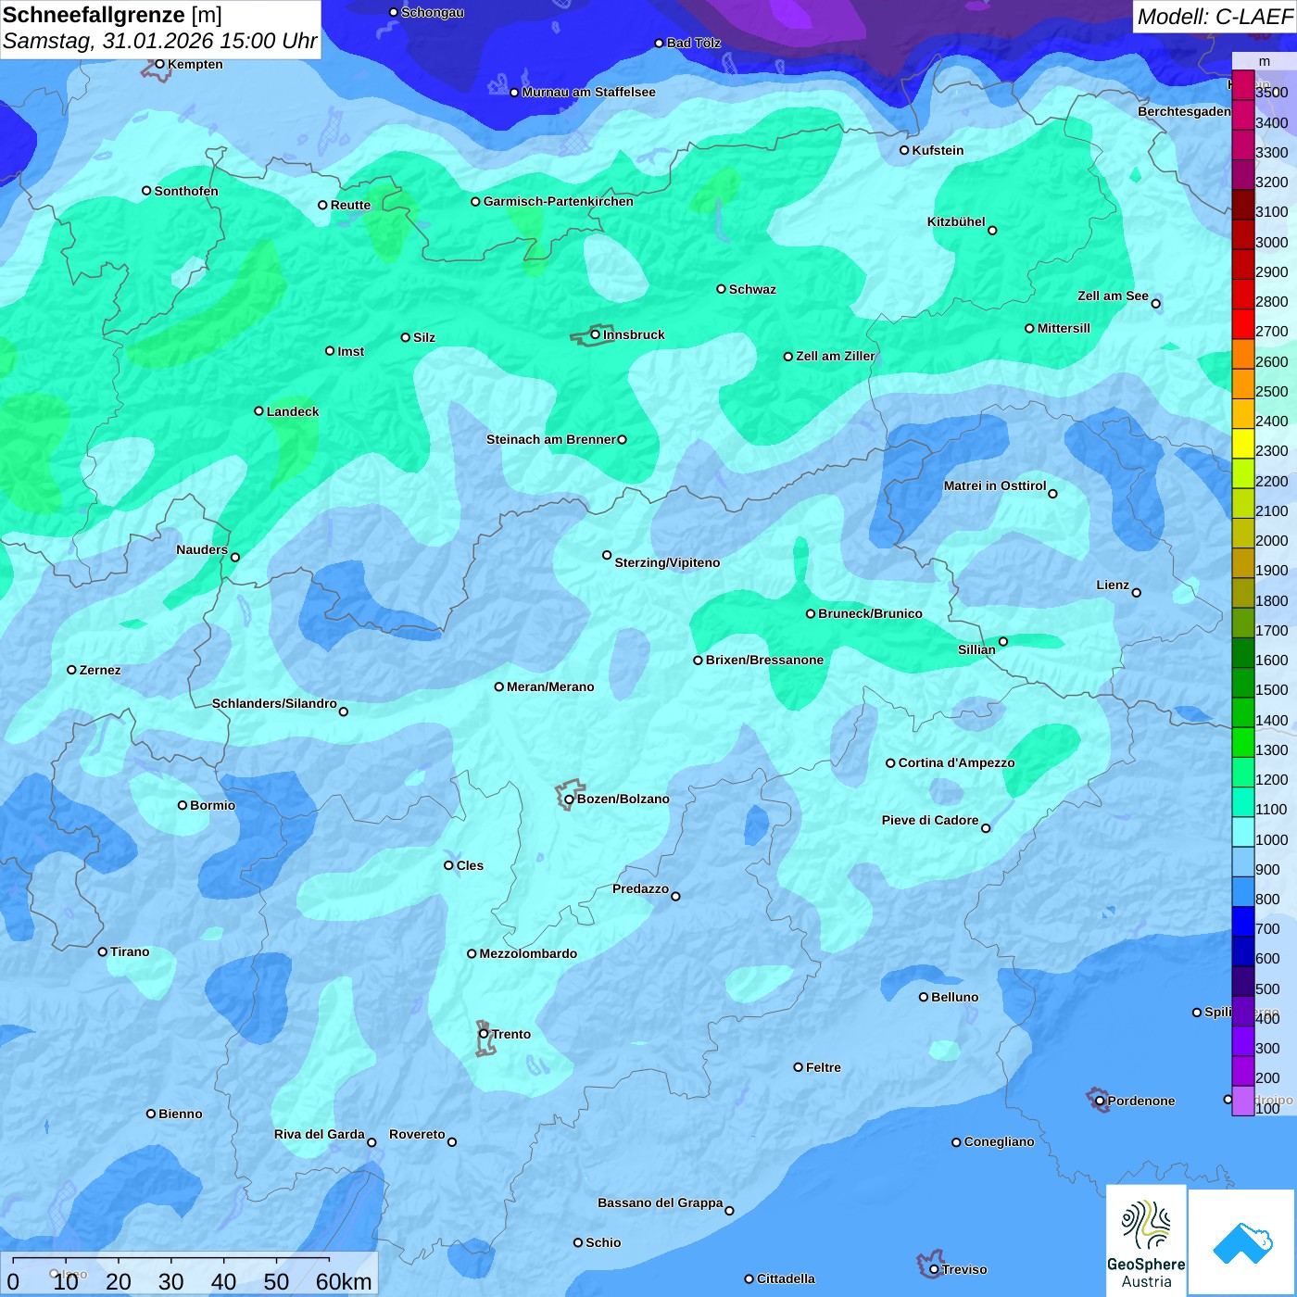Select the 1500 m green legend swatch
The width and height of the screenshot is (1297, 1297).
click(1242, 683)
